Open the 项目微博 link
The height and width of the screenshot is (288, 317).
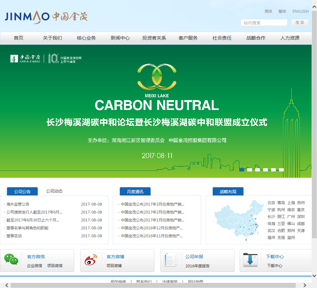(x=114, y=266)
